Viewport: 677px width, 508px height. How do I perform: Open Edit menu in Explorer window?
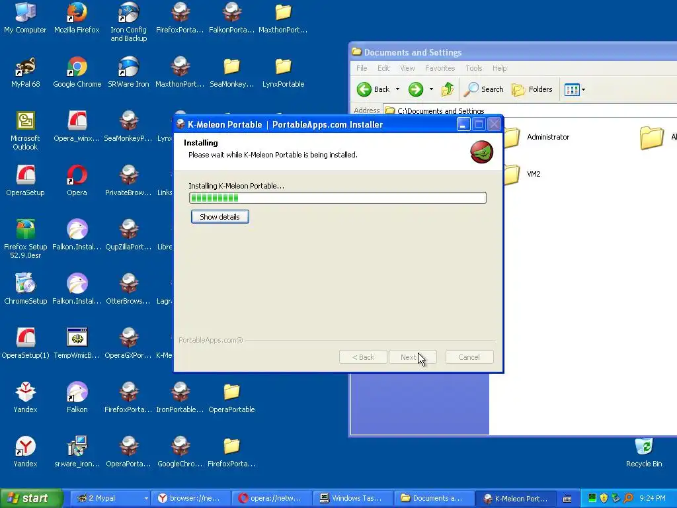tap(383, 68)
